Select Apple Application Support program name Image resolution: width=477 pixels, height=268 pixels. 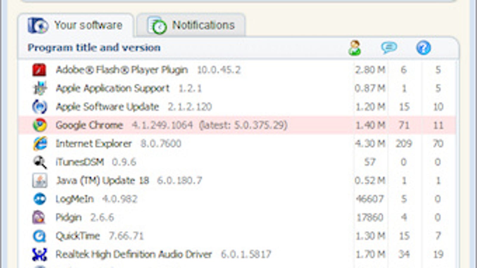(113, 88)
